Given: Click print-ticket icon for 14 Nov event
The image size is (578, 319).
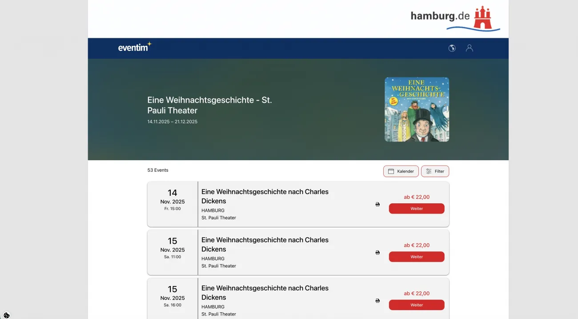Looking at the screenshot, I should [x=377, y=204].
